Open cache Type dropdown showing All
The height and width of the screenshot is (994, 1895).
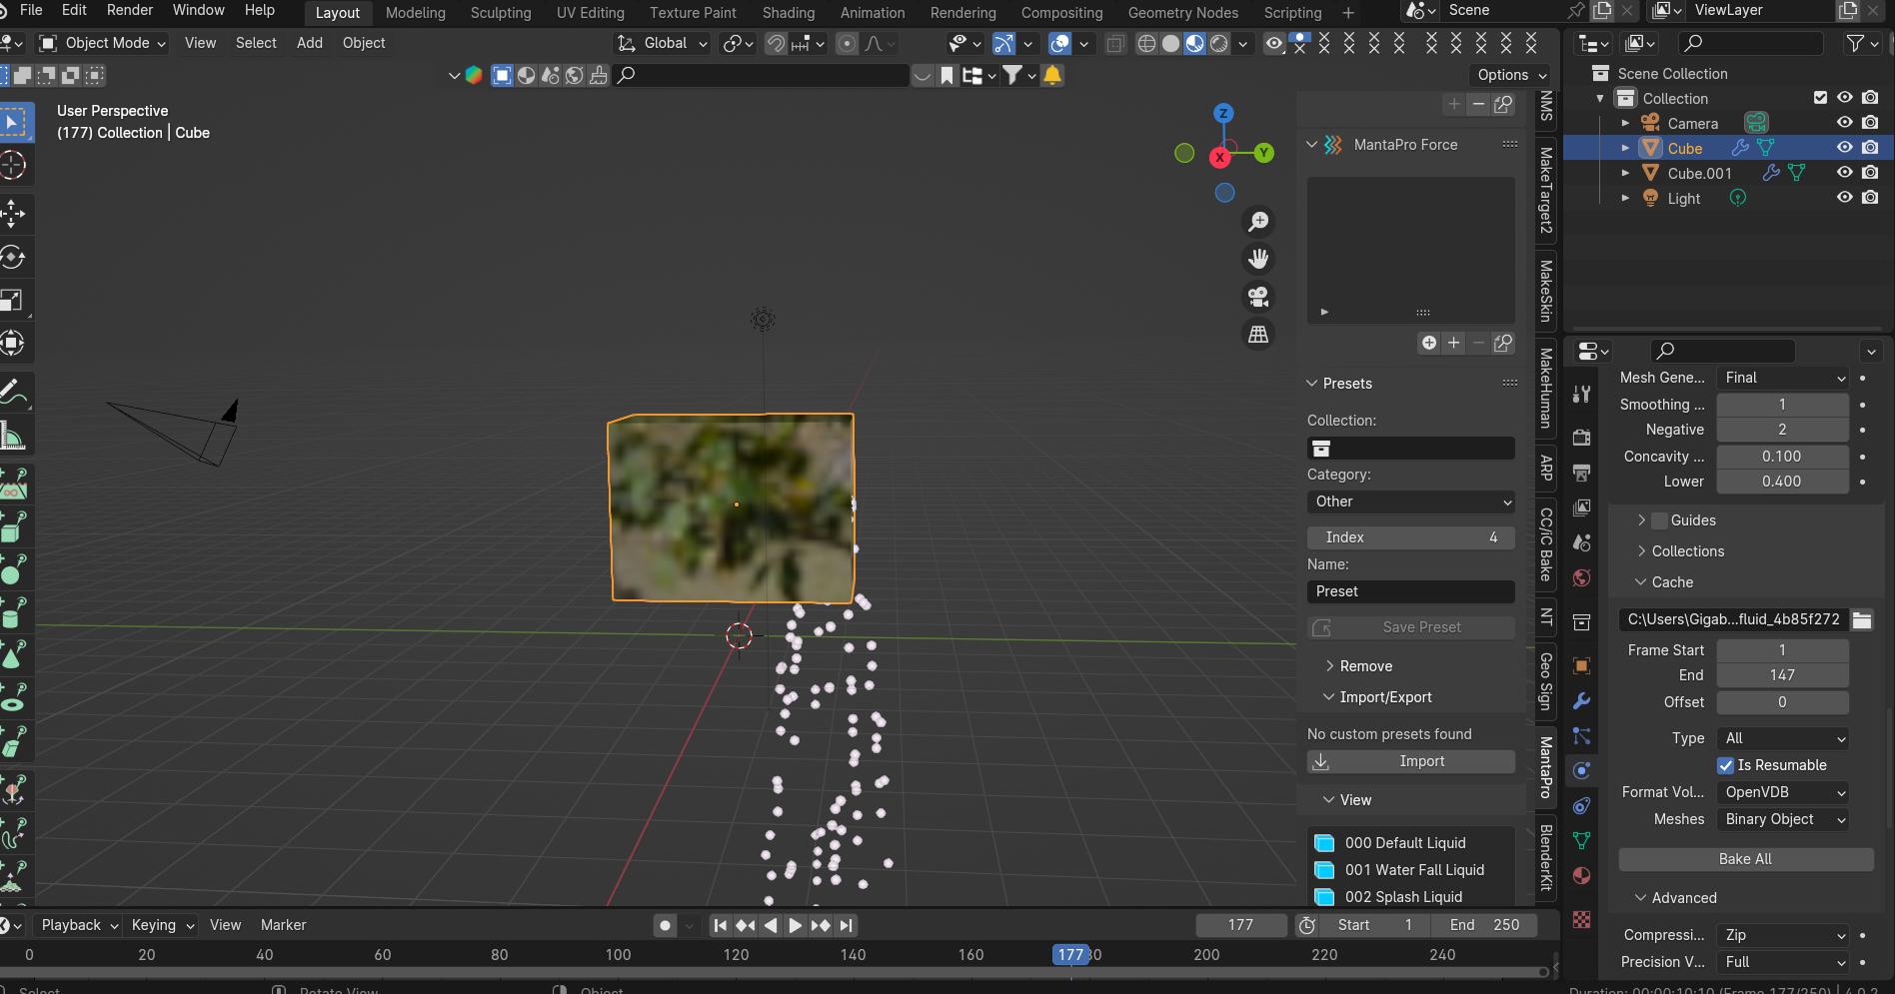[1782, 738]
